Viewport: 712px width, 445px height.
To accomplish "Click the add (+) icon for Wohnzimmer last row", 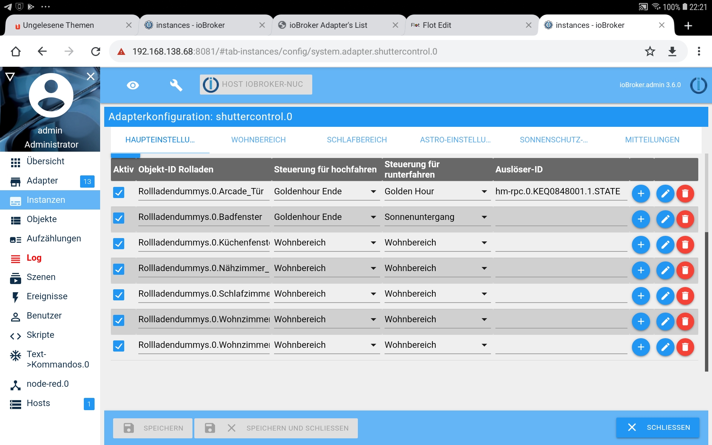I will coord(641,346).
